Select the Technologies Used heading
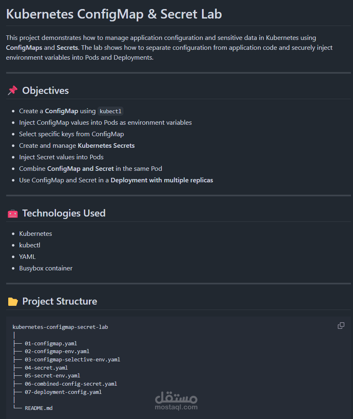This screenshot has width=353, height=419. pyautogui.click(x=64, y=213)
